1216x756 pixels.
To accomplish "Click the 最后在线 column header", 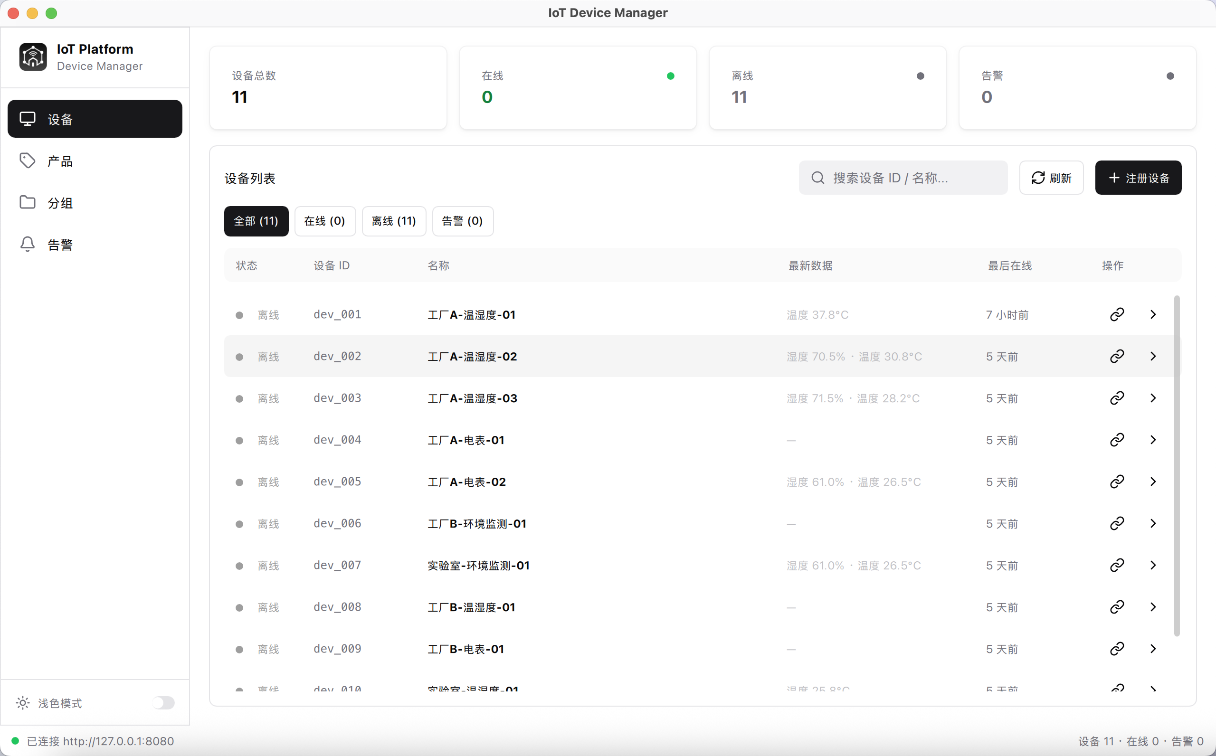I will [1009, 265].
